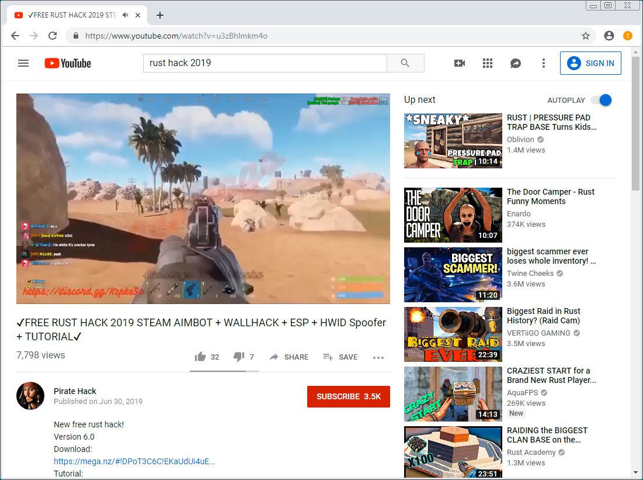
Task: Bookmark this page with star icon
Action: (x=586, y=36)
